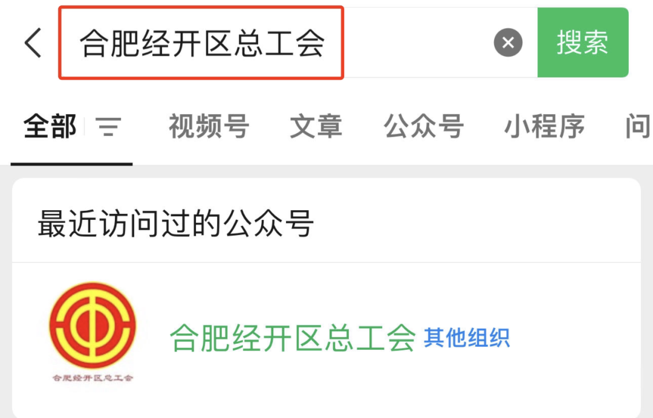
Task: Tap blank space right of 其他组织 in result
Action: coord(575,337)
